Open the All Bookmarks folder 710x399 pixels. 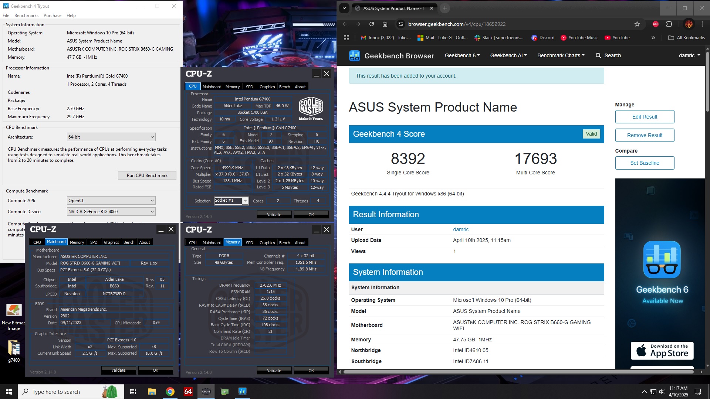pyautogui.click(x=687, y=38)
